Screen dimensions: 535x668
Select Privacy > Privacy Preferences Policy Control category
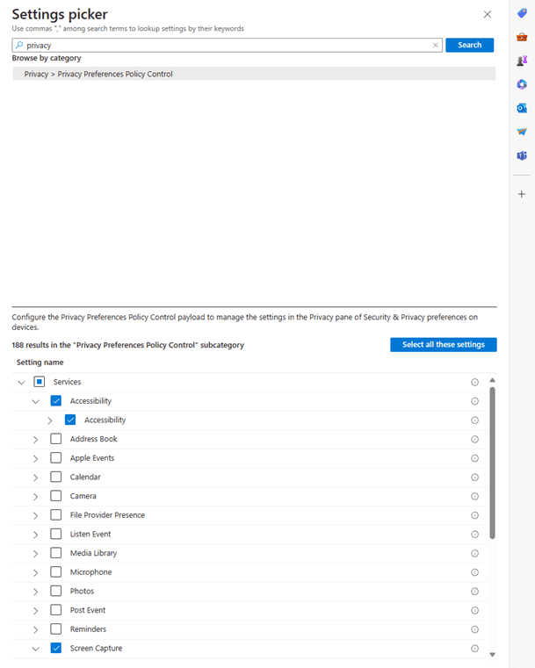coord(98,75)
